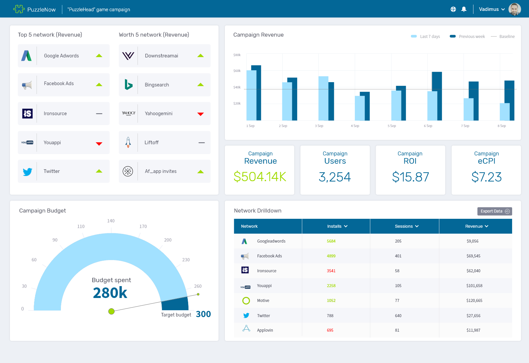Toggle the Previous week legend entry
The image size is (529, 363).
coord(467,36)
